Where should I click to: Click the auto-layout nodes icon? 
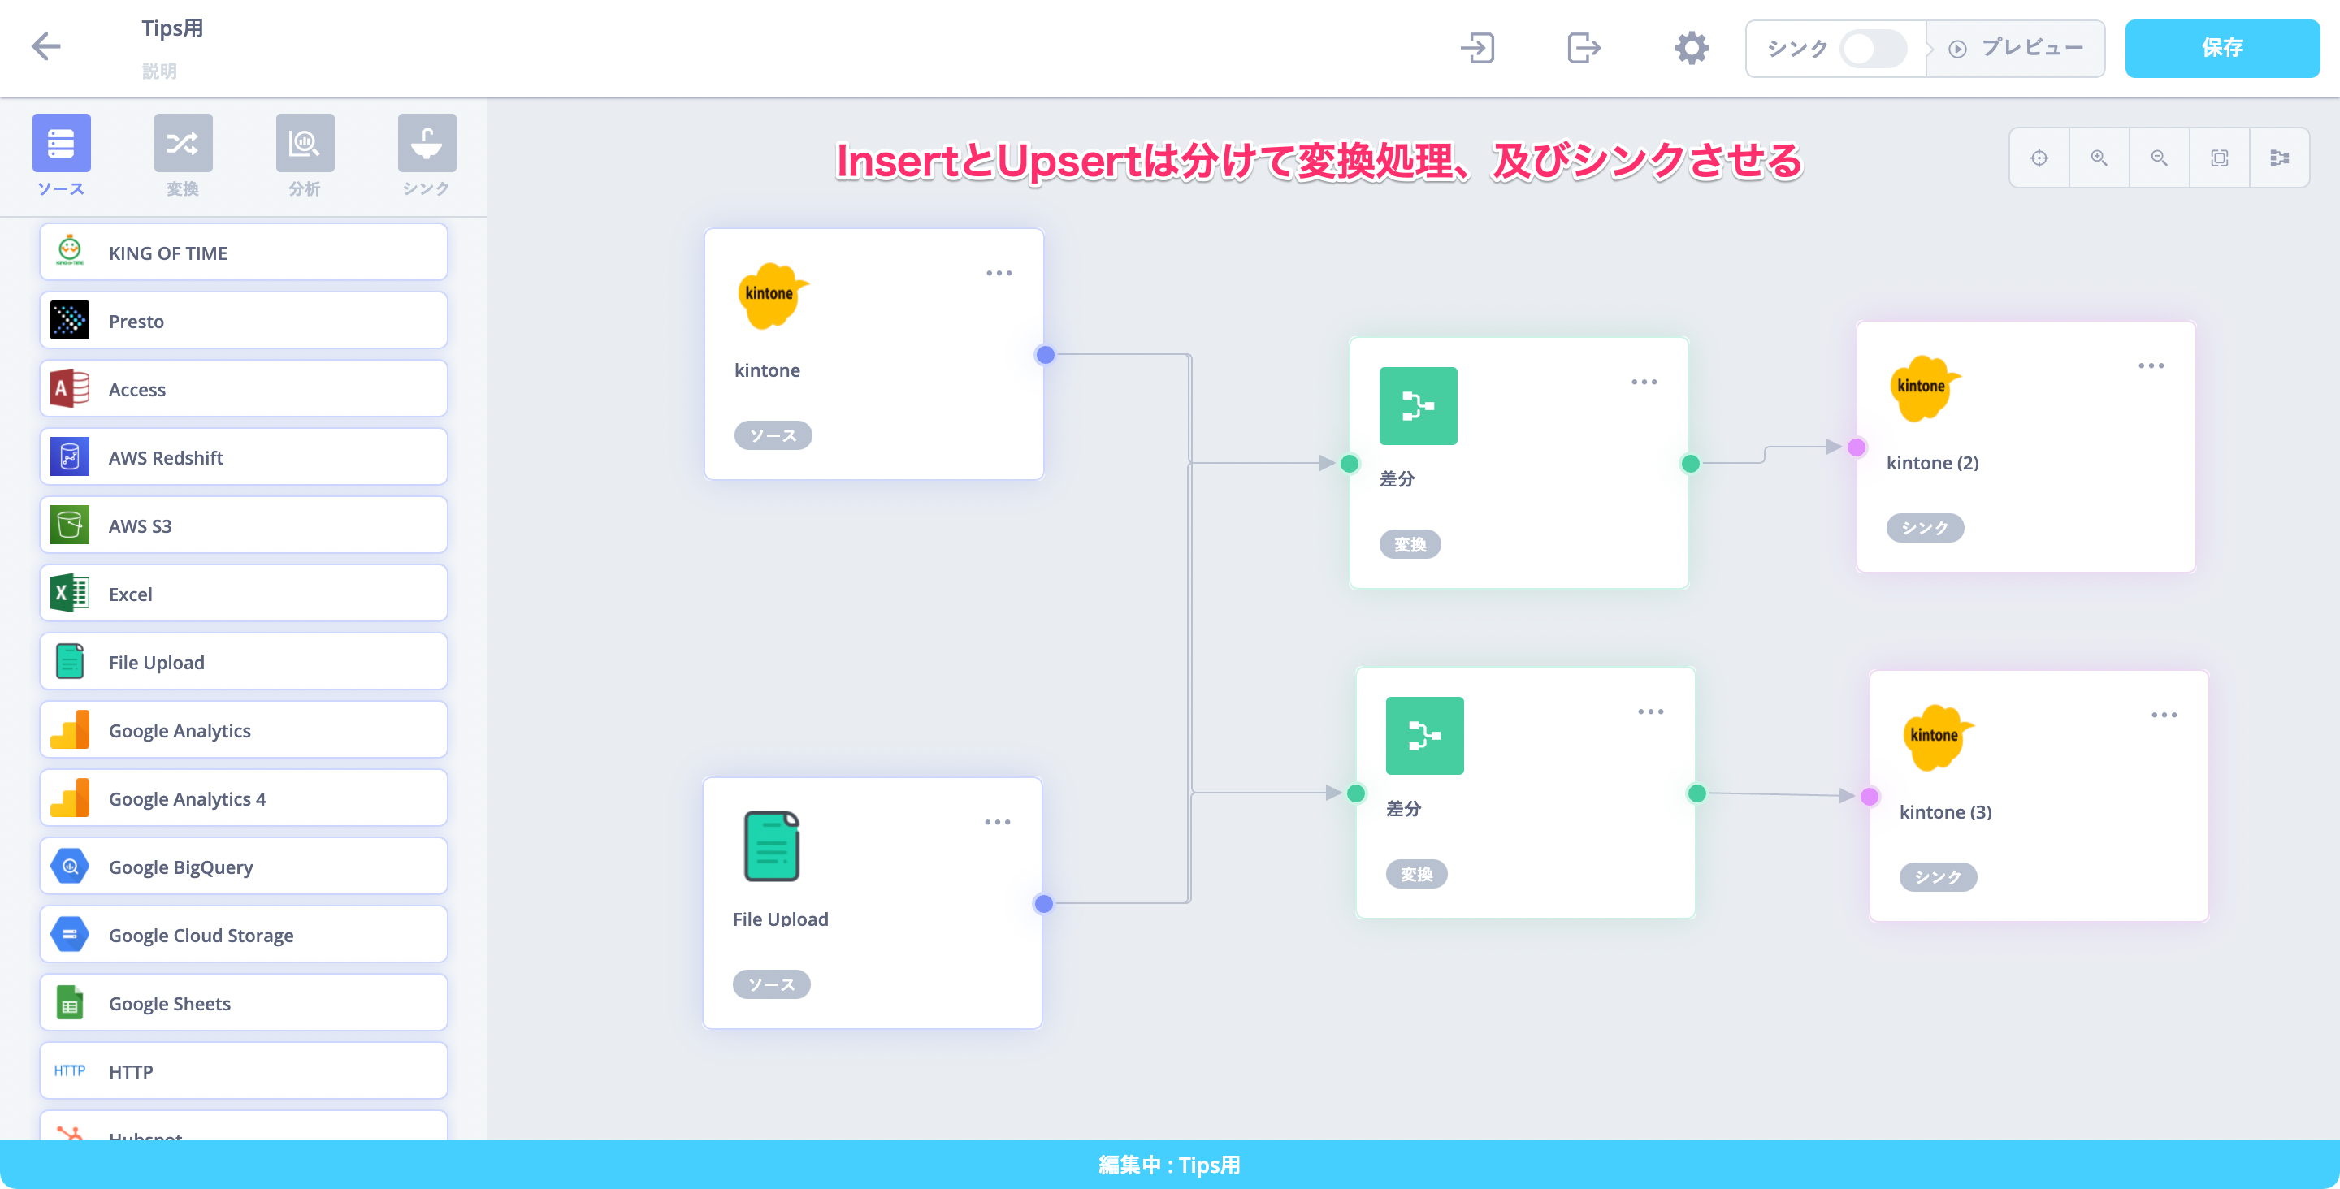click(x=2279, y=158)
